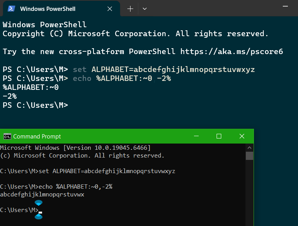Click the last empty PowerShell prompt line

coord(35,105)
